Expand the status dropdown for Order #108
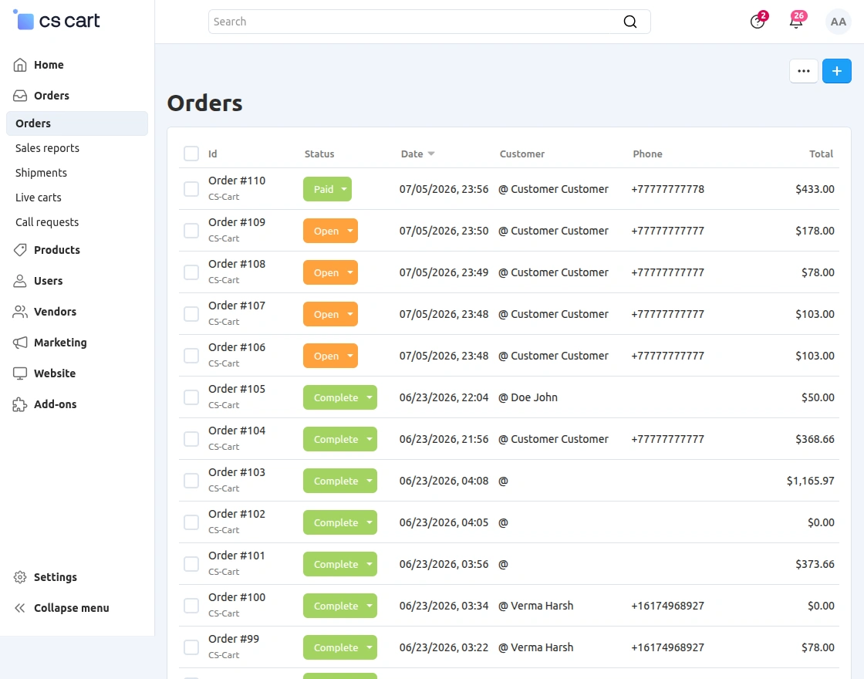864x679 pixels. [x=330, y=272]
